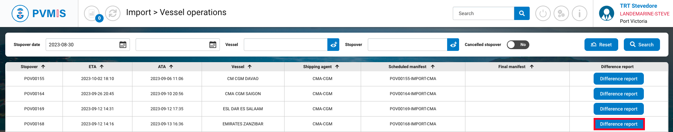Screen dimensions: 673x132
Task: Toggle the Cancelled stopover switch
Action: (x=518, y=45)
